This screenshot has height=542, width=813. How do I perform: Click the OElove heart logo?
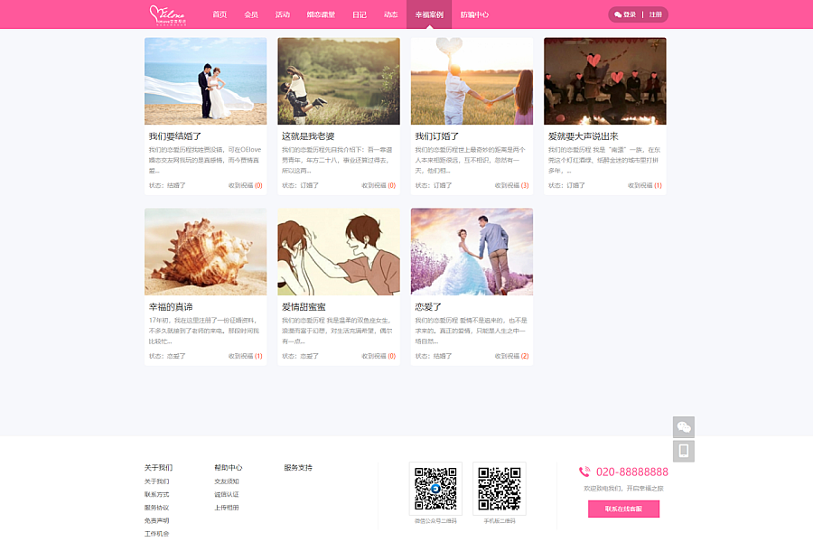pos(167,15)
